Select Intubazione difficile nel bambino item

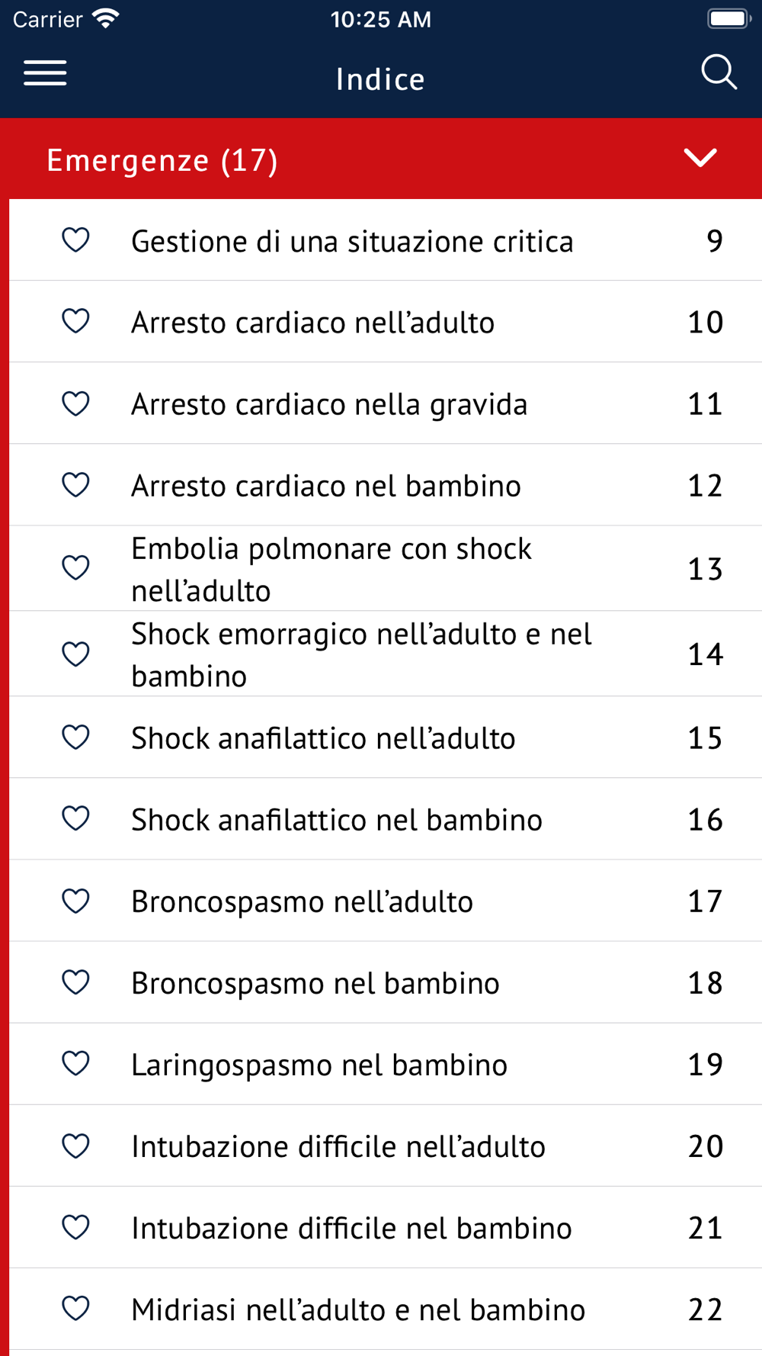(351, 1228)
